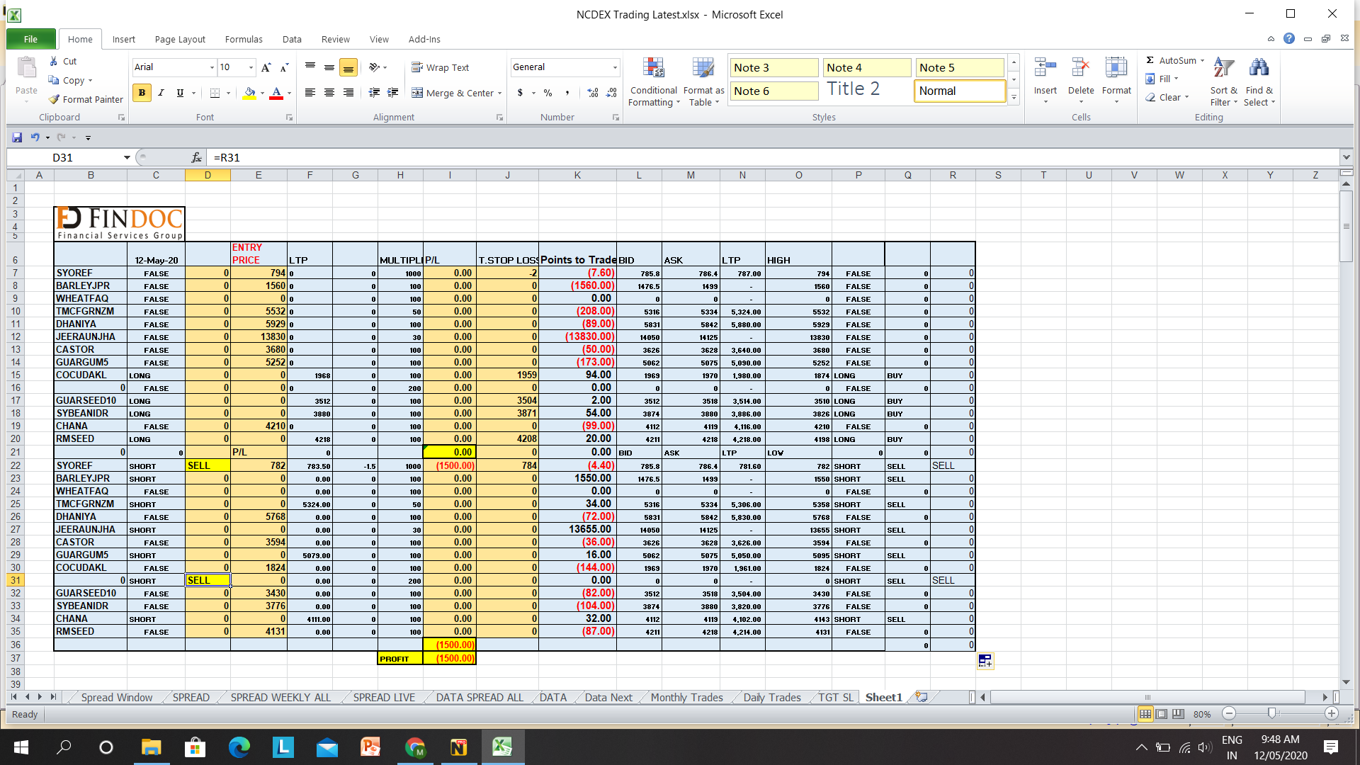Screen dimensions: 1360x765
Task: Click the yellow fill color swatch button
Action: coord(249,93)
